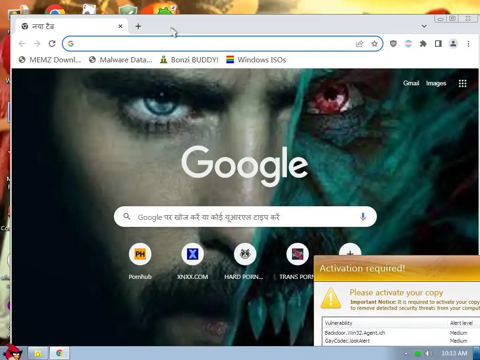Click the 10:13 AM taskbar clock

[454, 353]
